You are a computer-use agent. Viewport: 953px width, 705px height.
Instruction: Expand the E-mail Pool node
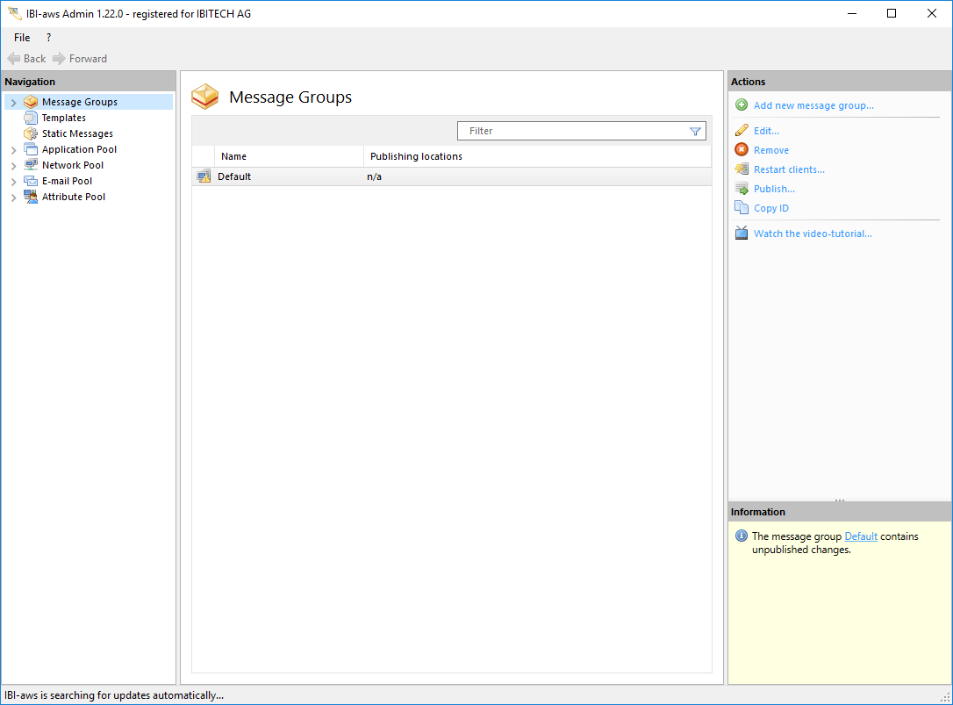click(13, 182)
